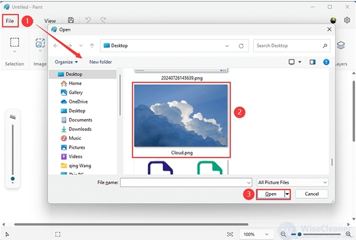The image size is (356, 240).
Task: Open the All Picture Files type dropdown
Action: (292, 182)
